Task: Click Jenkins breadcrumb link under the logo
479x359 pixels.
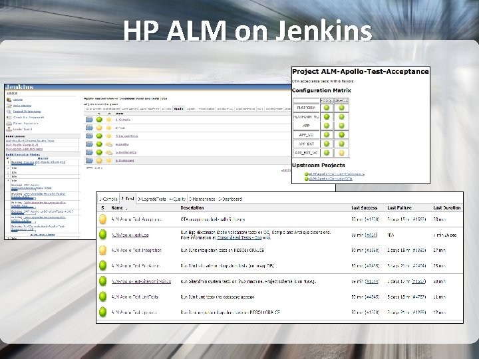Action: 12,93
